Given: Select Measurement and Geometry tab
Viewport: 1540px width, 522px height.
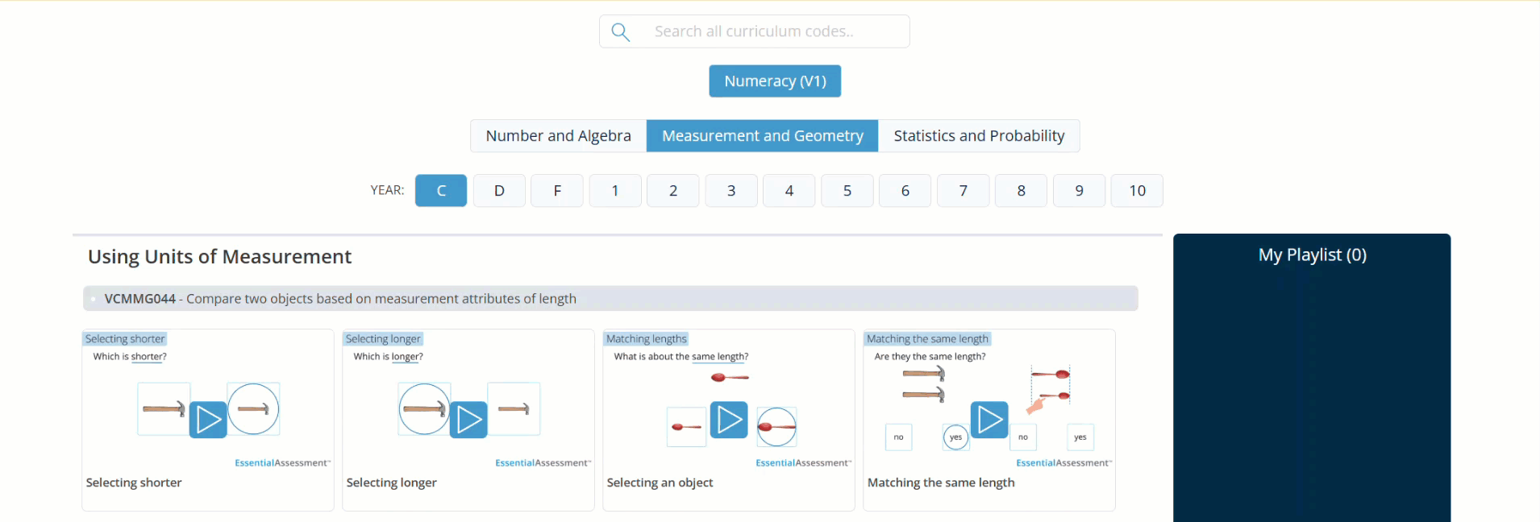Looking at the screenshot, I should (763, 136).
